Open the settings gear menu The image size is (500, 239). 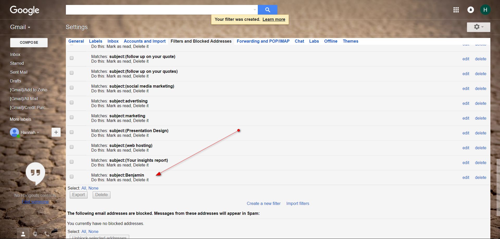[x=478, y=27]
